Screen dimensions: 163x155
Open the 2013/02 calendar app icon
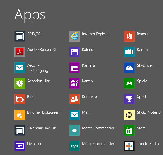20,36
